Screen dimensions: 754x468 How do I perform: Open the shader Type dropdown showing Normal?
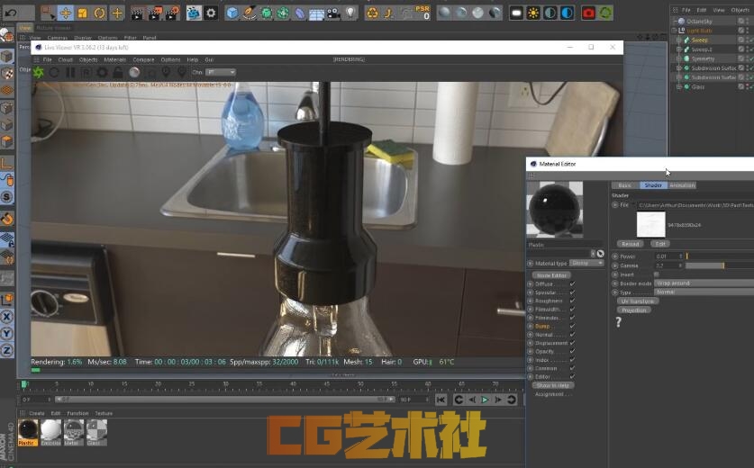coord(704,292)
